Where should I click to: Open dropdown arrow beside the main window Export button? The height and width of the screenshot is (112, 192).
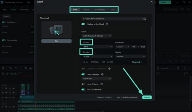[169, 2]
